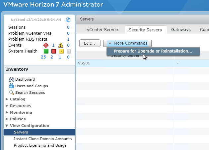
Task: Click the red diamond error events icon
Action: (x=46, y=45)
